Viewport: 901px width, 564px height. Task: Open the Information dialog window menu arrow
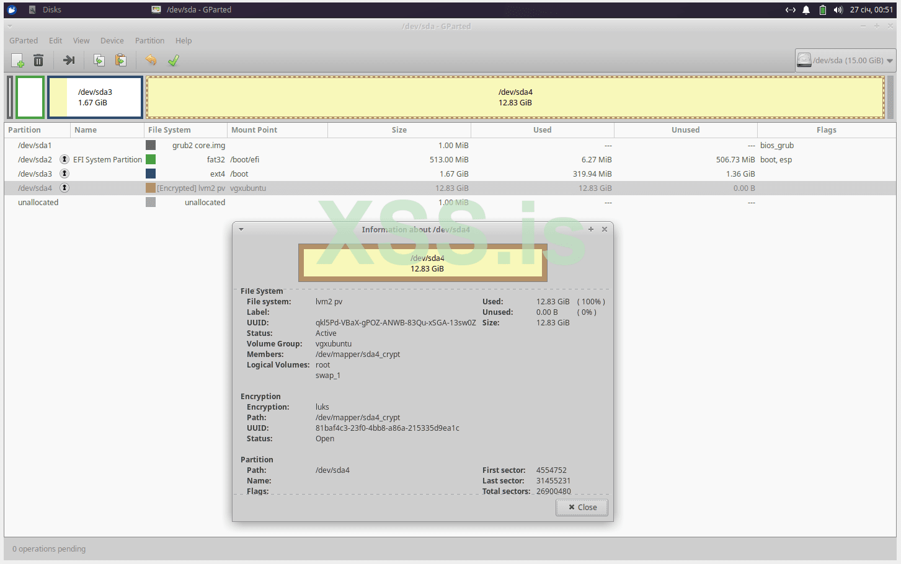click(241, 229)
